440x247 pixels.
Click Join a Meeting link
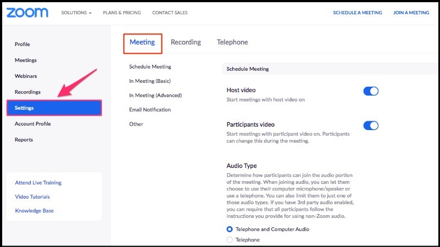(411, 13)
